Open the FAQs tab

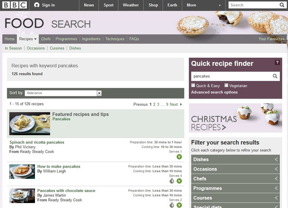point(134,39)
